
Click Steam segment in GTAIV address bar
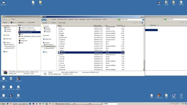click(77, 20)
